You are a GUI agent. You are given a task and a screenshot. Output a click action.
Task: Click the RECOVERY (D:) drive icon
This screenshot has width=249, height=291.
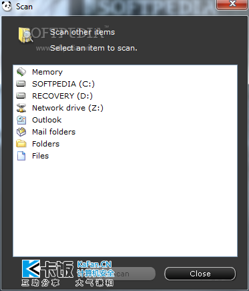pos(21,96)
